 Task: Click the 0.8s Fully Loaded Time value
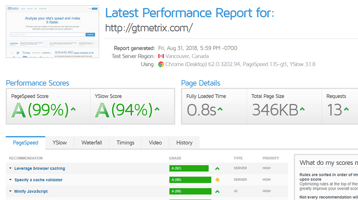tap(201, 110)
